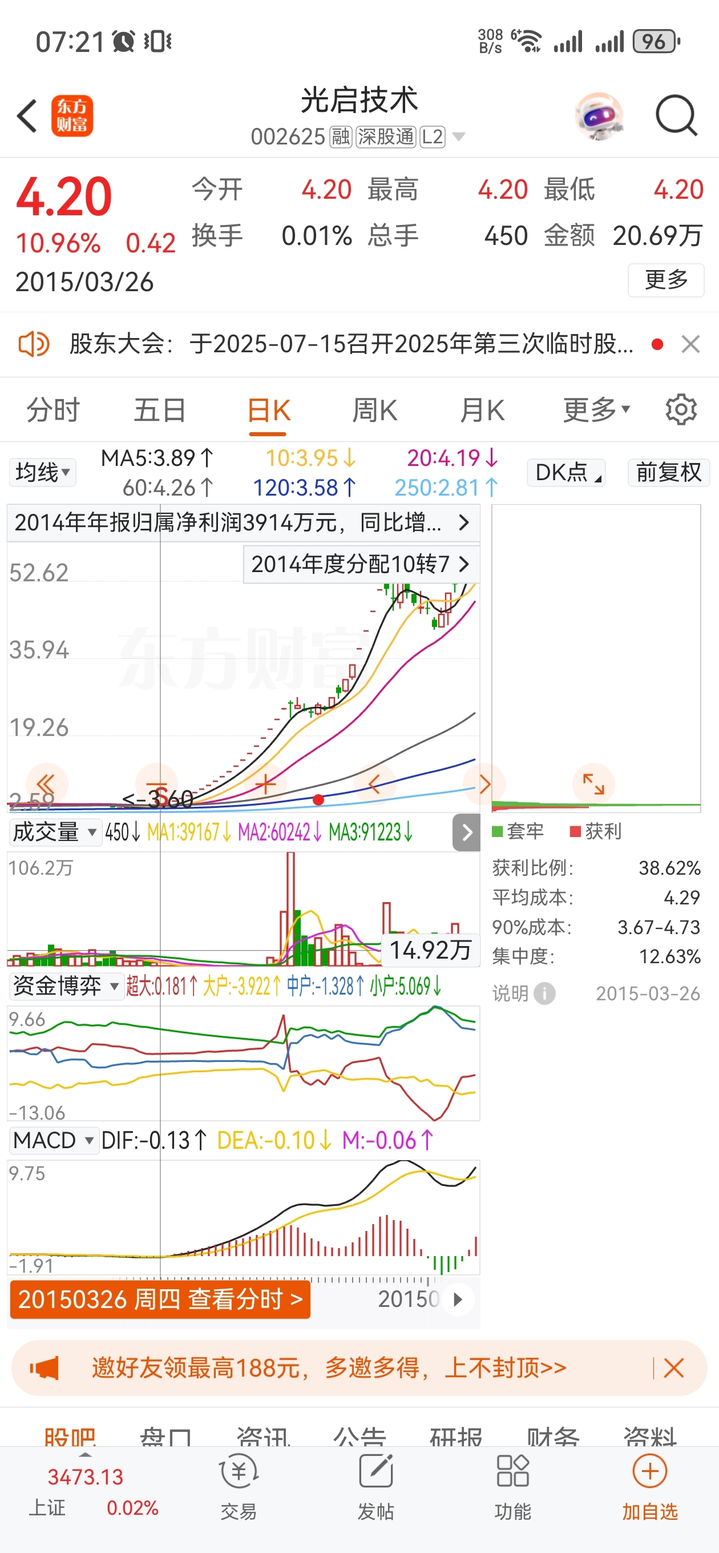Image resolution: width=719 pixels, height=1553 pixels.
Task: Open chart settings gear icon
Action: [x=681, y=410]
